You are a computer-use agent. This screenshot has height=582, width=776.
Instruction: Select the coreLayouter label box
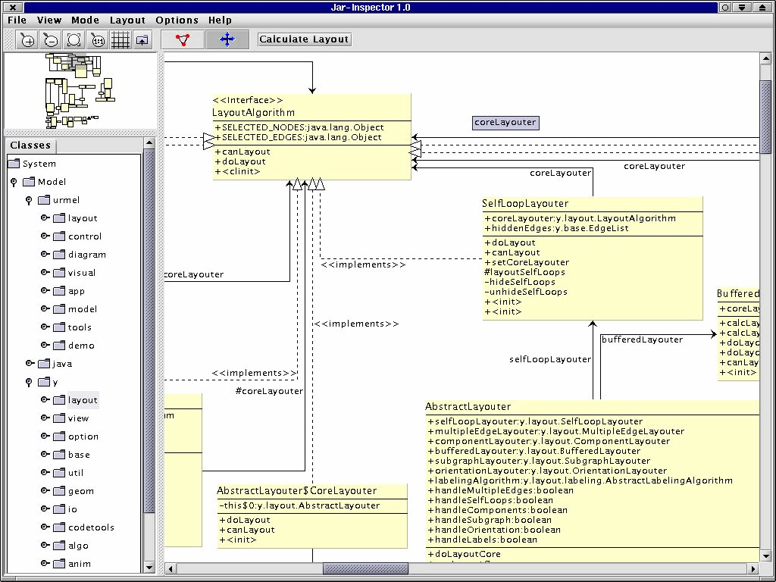pyautogui.click(x=505, y=122)
